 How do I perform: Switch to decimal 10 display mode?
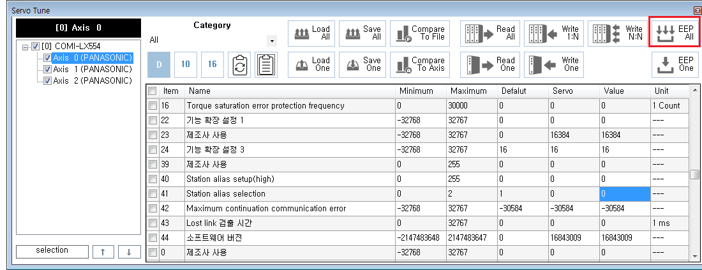185,64
